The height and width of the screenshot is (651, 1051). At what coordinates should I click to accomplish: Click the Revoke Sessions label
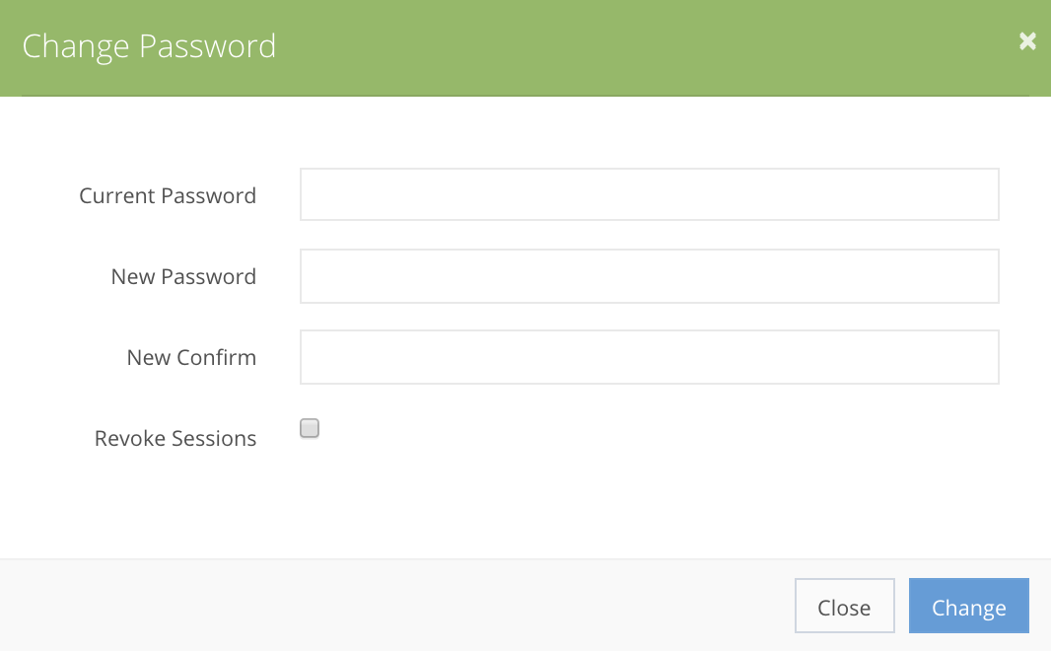(x=175, y=438)
